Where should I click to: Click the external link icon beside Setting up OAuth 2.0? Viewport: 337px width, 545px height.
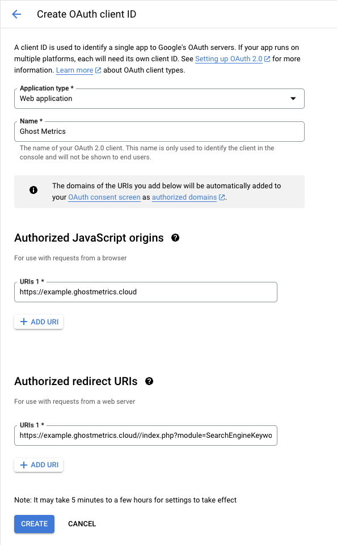click(x=267, y=58)
